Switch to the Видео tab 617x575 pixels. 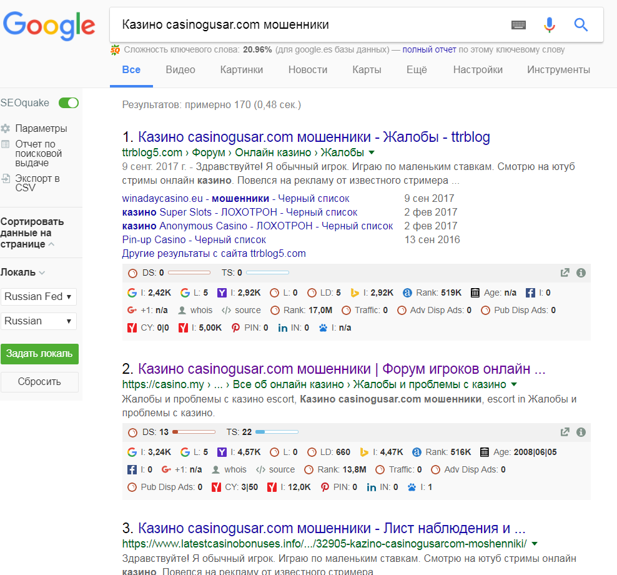coord(180,70)
